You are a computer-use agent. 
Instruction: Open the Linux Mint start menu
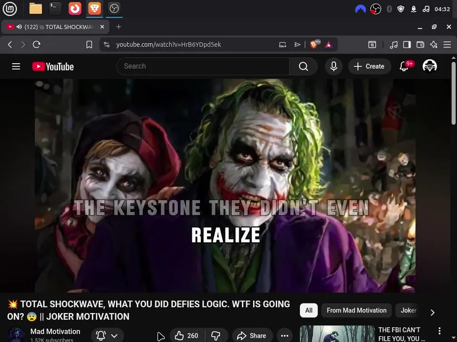click(10, 9)
